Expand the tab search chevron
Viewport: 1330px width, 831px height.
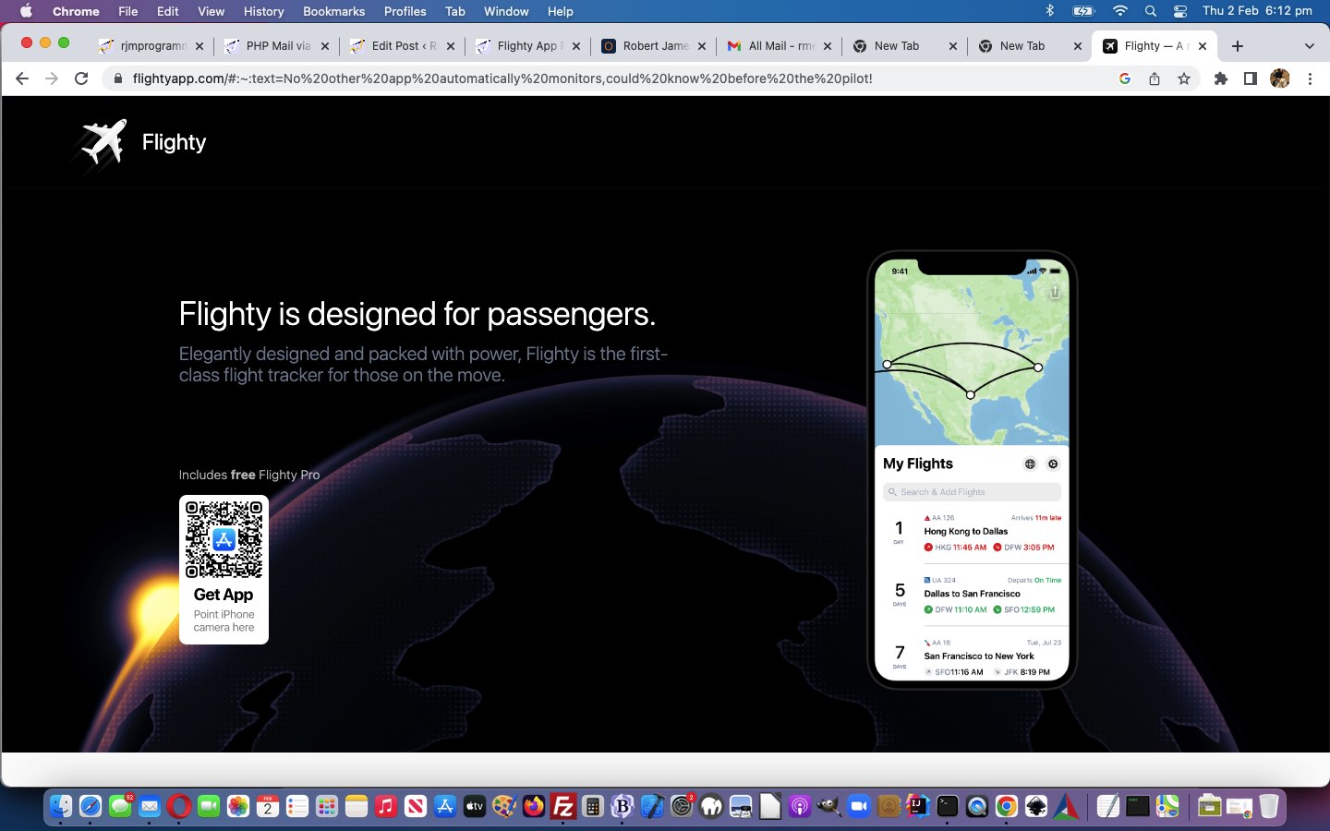point(1309,46)
